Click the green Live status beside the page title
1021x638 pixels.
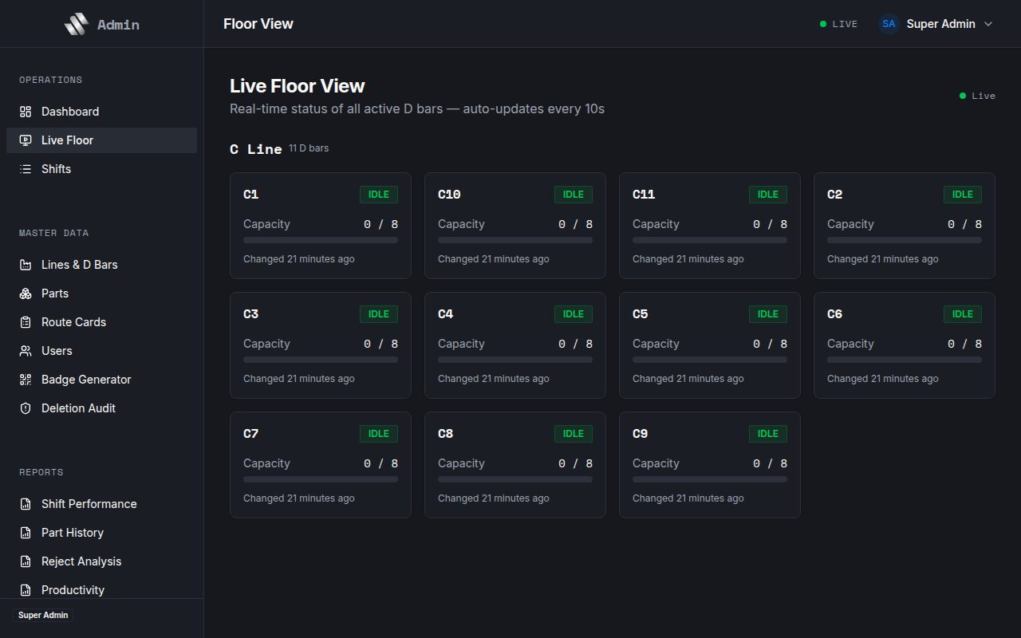[x=977, y=96]
